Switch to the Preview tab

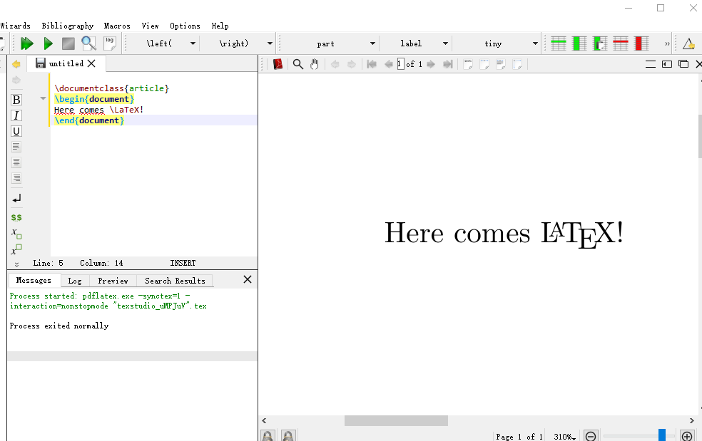(x=113, y=281)
